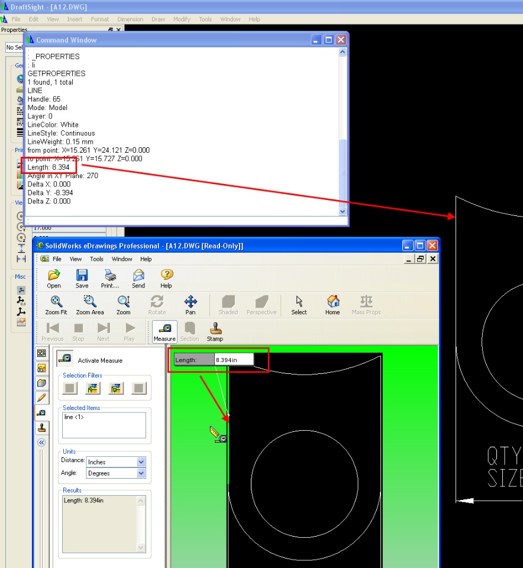Select the Zoom Area tool
Screen dimensions: 523x568
point(90,305)
